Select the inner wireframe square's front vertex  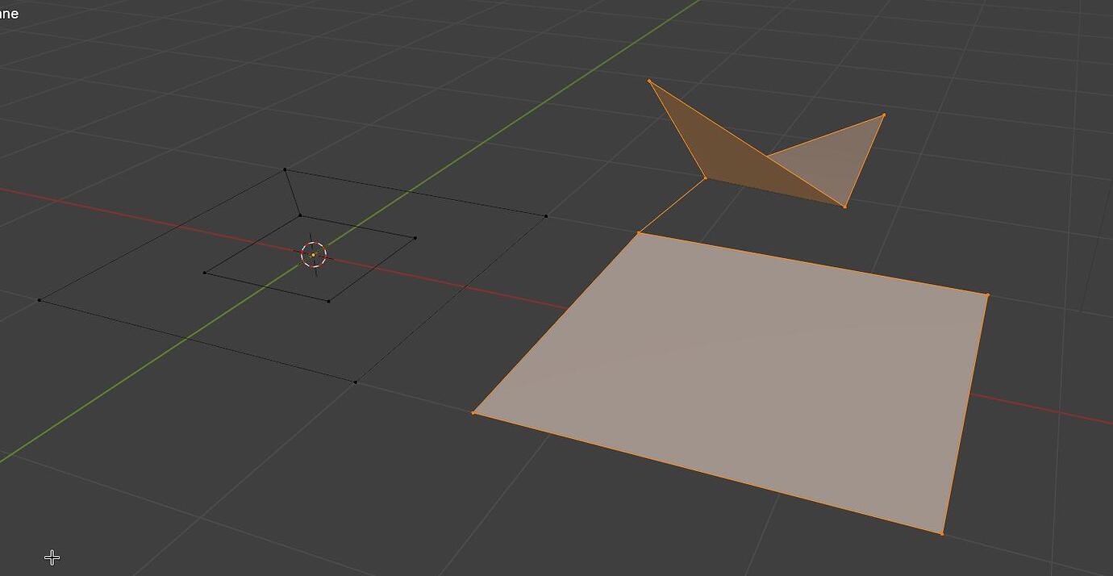(328, 301)
